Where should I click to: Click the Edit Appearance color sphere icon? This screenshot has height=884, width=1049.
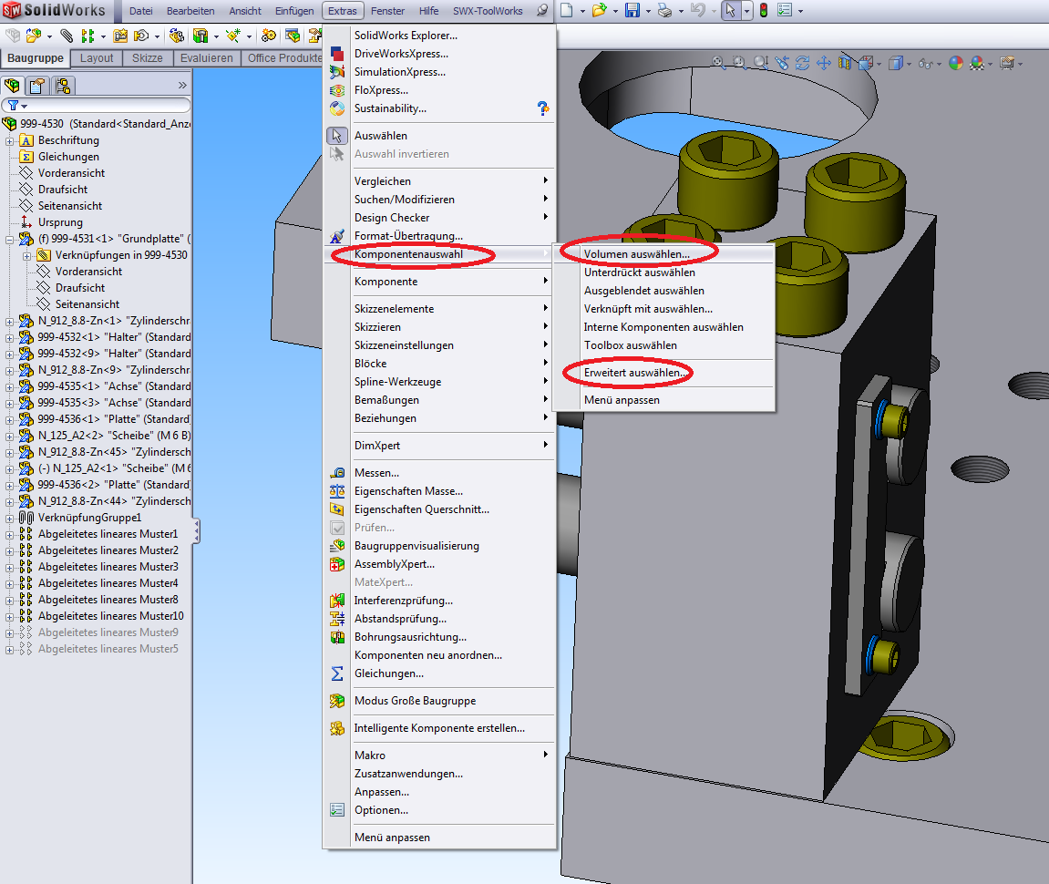956,63
